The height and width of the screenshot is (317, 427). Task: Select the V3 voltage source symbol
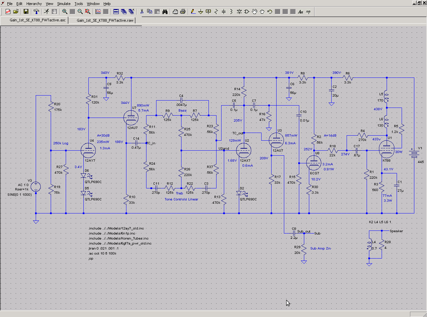click(x=36, y=187)
